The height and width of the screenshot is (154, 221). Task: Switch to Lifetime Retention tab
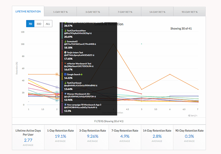click(28, 12)
